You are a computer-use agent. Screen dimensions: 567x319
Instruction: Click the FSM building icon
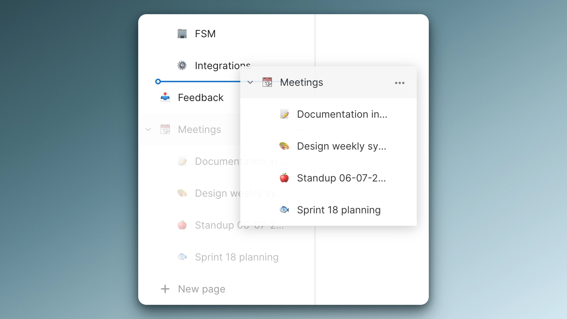183,34
